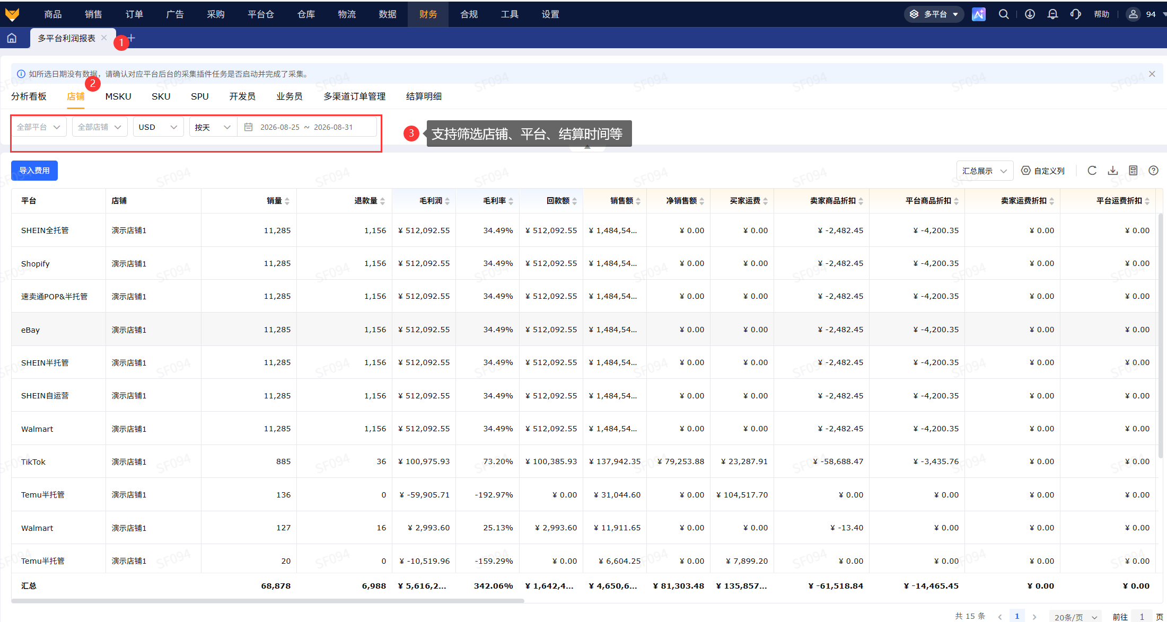Open the notifications bell

pos(1052,14)
